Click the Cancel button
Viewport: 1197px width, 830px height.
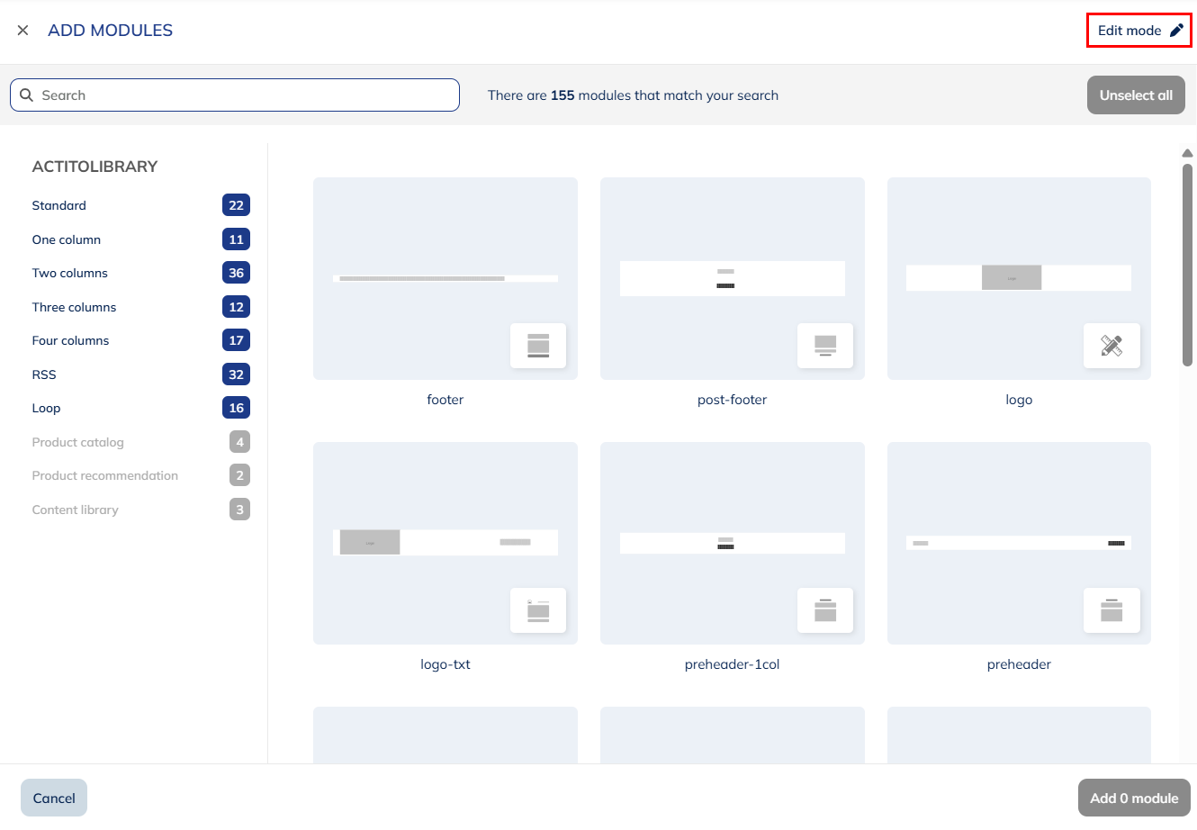(x=54, y=798)
